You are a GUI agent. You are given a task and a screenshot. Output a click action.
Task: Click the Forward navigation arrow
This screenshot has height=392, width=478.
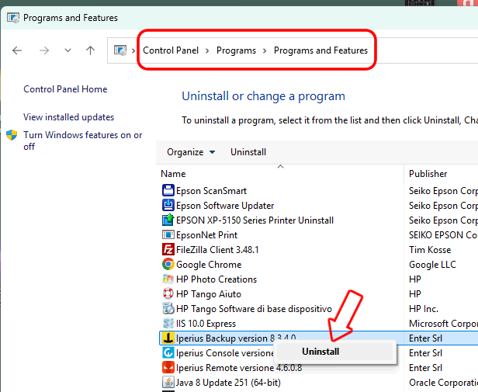(44, 50)
